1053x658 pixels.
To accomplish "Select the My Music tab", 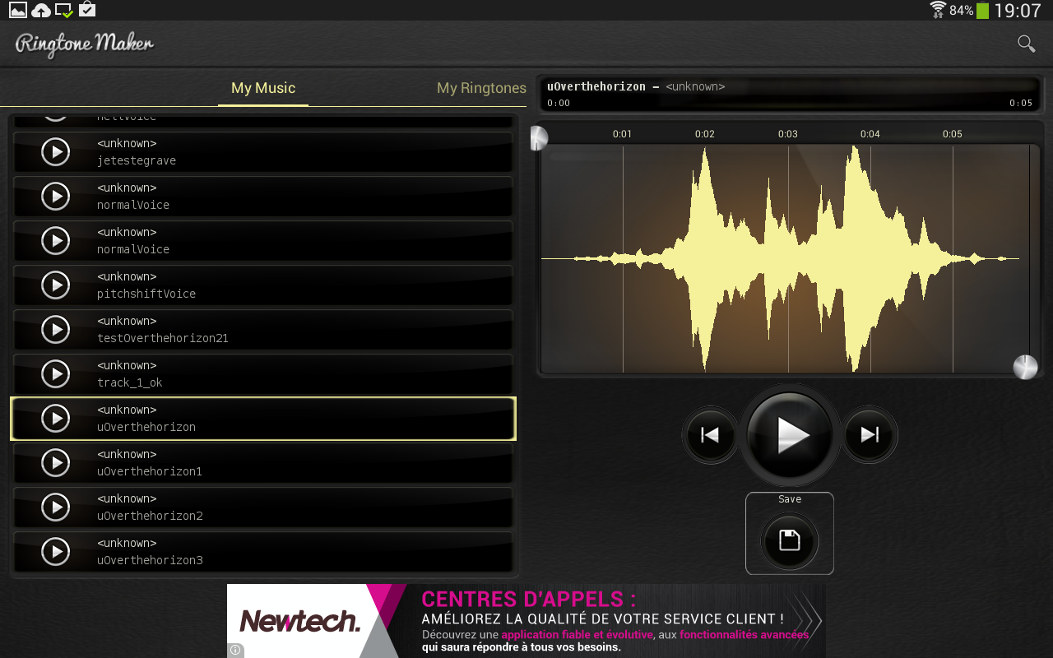I will coord(263,88).
